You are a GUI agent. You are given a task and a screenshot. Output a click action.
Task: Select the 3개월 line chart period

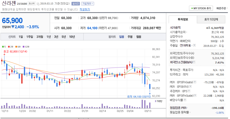pos(40,37)
